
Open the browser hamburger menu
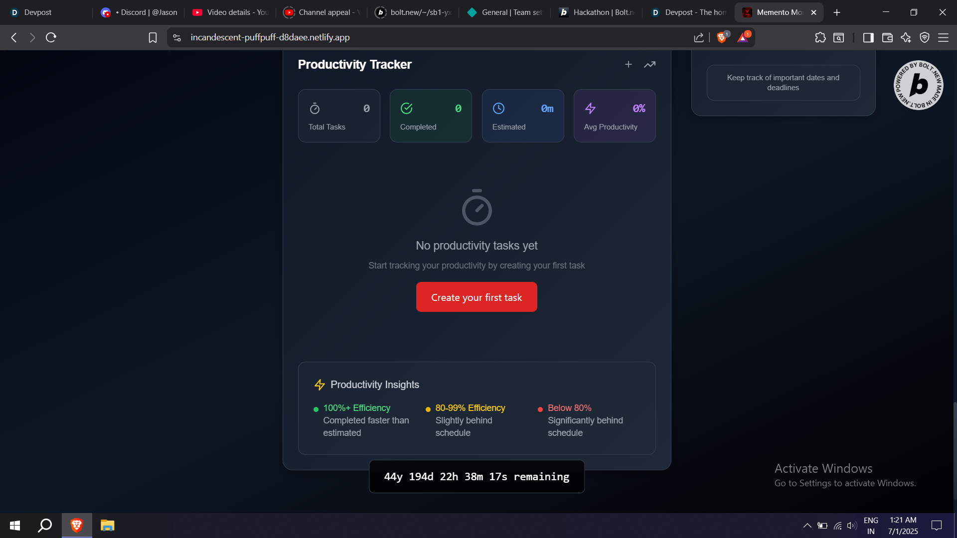[x=943, y=37]
